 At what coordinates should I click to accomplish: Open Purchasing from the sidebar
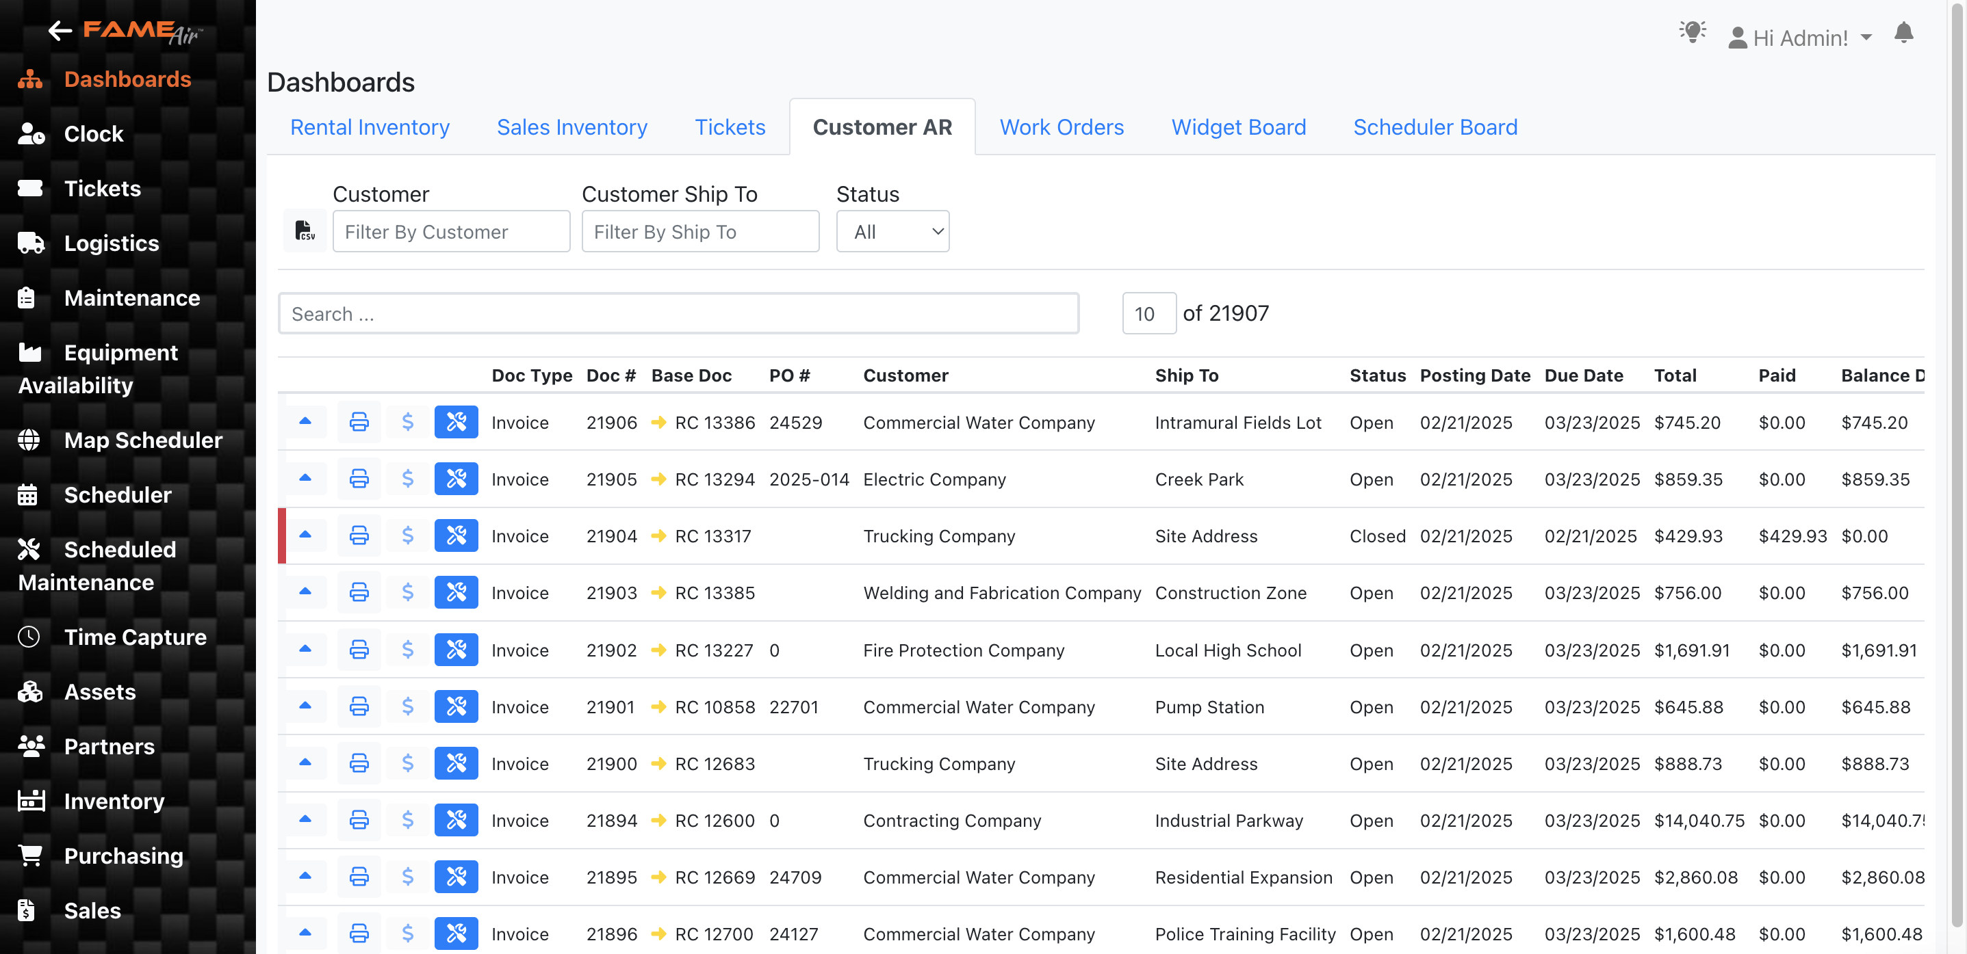tap(124, 856)
